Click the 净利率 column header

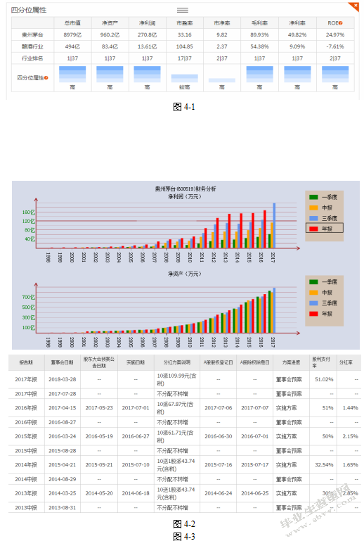tap(297, 23)
